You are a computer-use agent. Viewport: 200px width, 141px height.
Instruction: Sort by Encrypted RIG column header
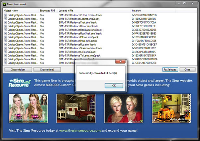pos(48,11)
